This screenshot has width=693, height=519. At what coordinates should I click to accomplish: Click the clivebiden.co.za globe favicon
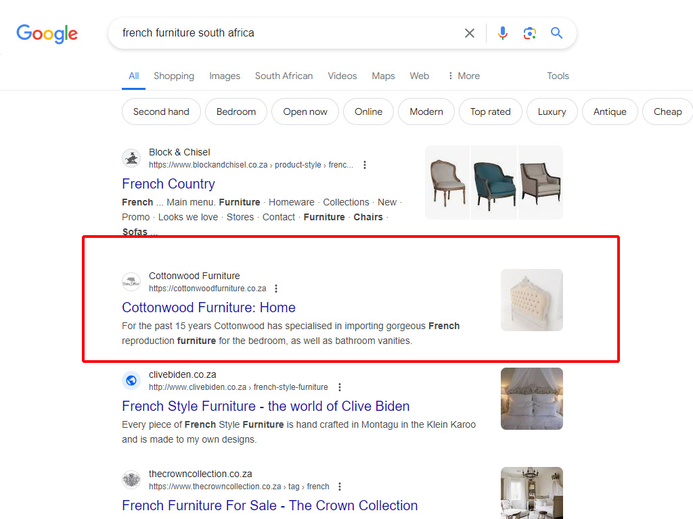point(131,381)
